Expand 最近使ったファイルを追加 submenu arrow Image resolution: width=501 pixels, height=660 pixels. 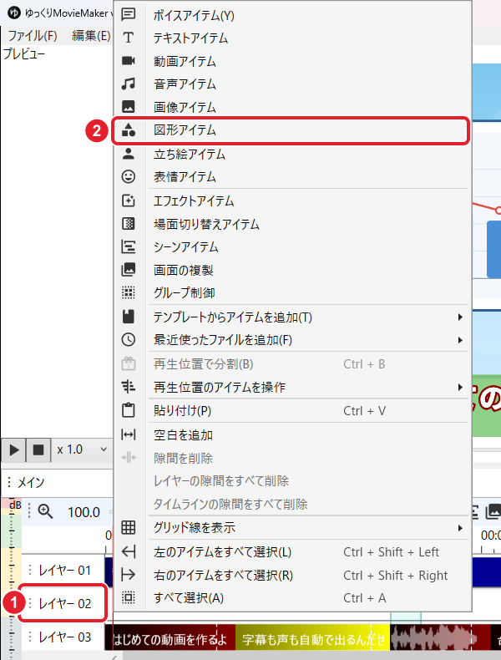pos(461,340)
